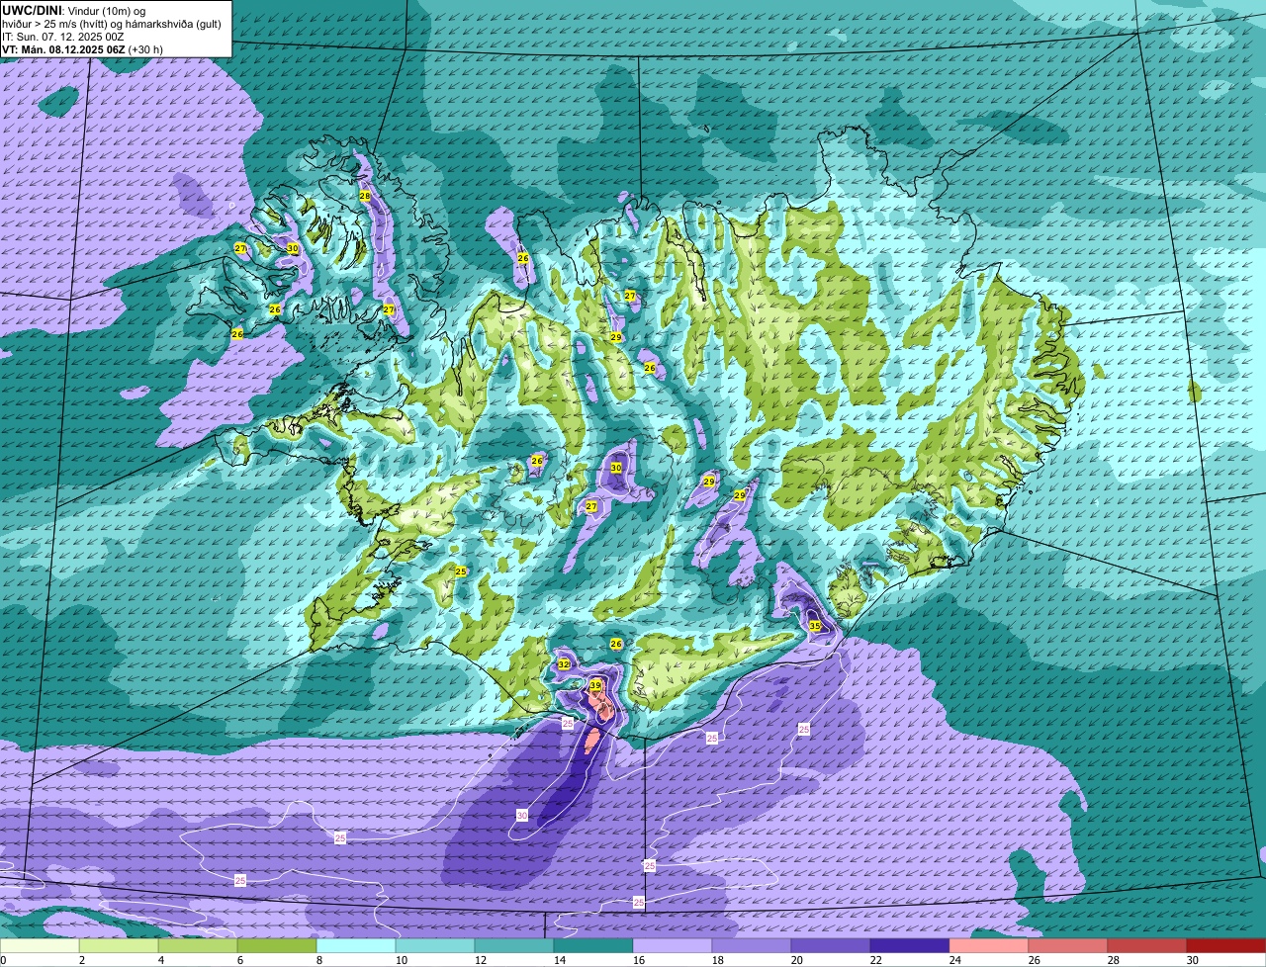Click the yellow gust label 25
1266x967 pixels.
pyautogui.click(x=461, y=571)
